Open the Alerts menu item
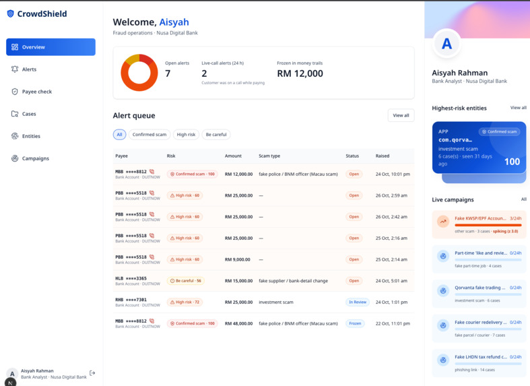 (51, 69)
